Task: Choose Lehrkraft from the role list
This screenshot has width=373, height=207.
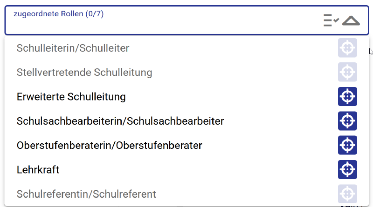Action: (38, 170)
